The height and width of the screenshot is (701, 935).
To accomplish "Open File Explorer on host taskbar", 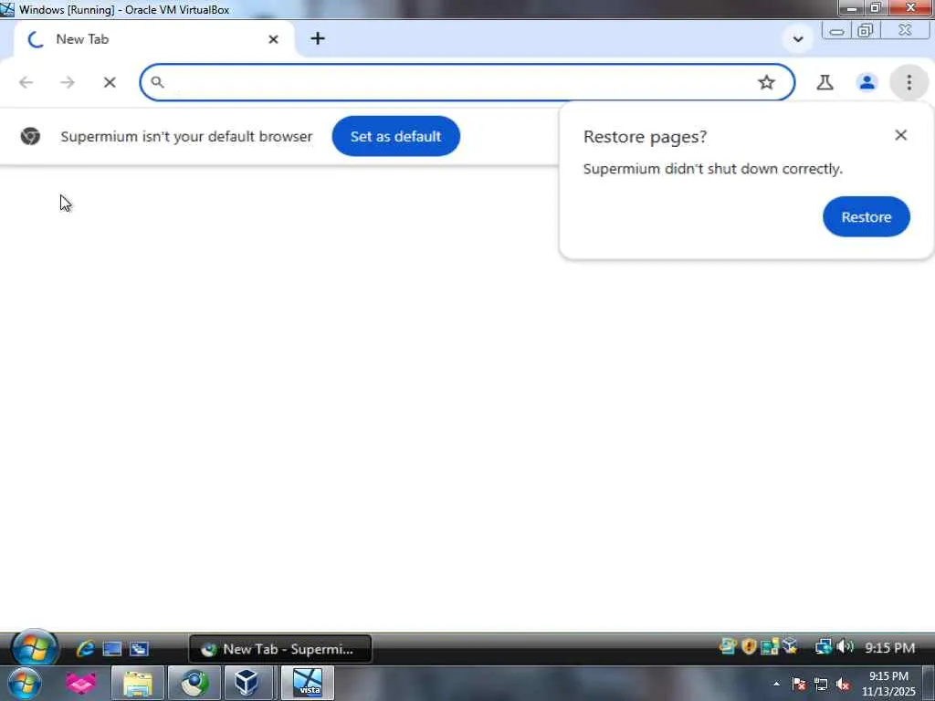I will [x=138, y=683].
